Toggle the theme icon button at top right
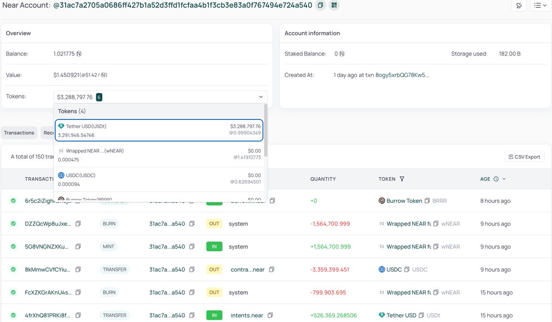Viewport: 552px width, 322px height. pyautogui.click(x=519, y=6)
